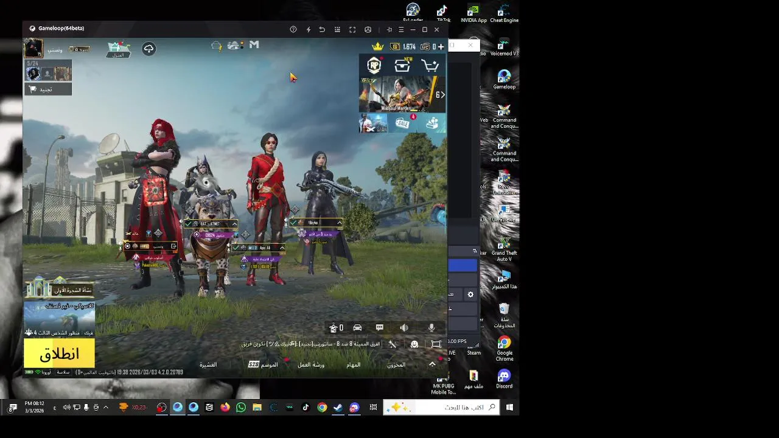Open the first tree event banner
779x438 pixels.
[60, 287]
